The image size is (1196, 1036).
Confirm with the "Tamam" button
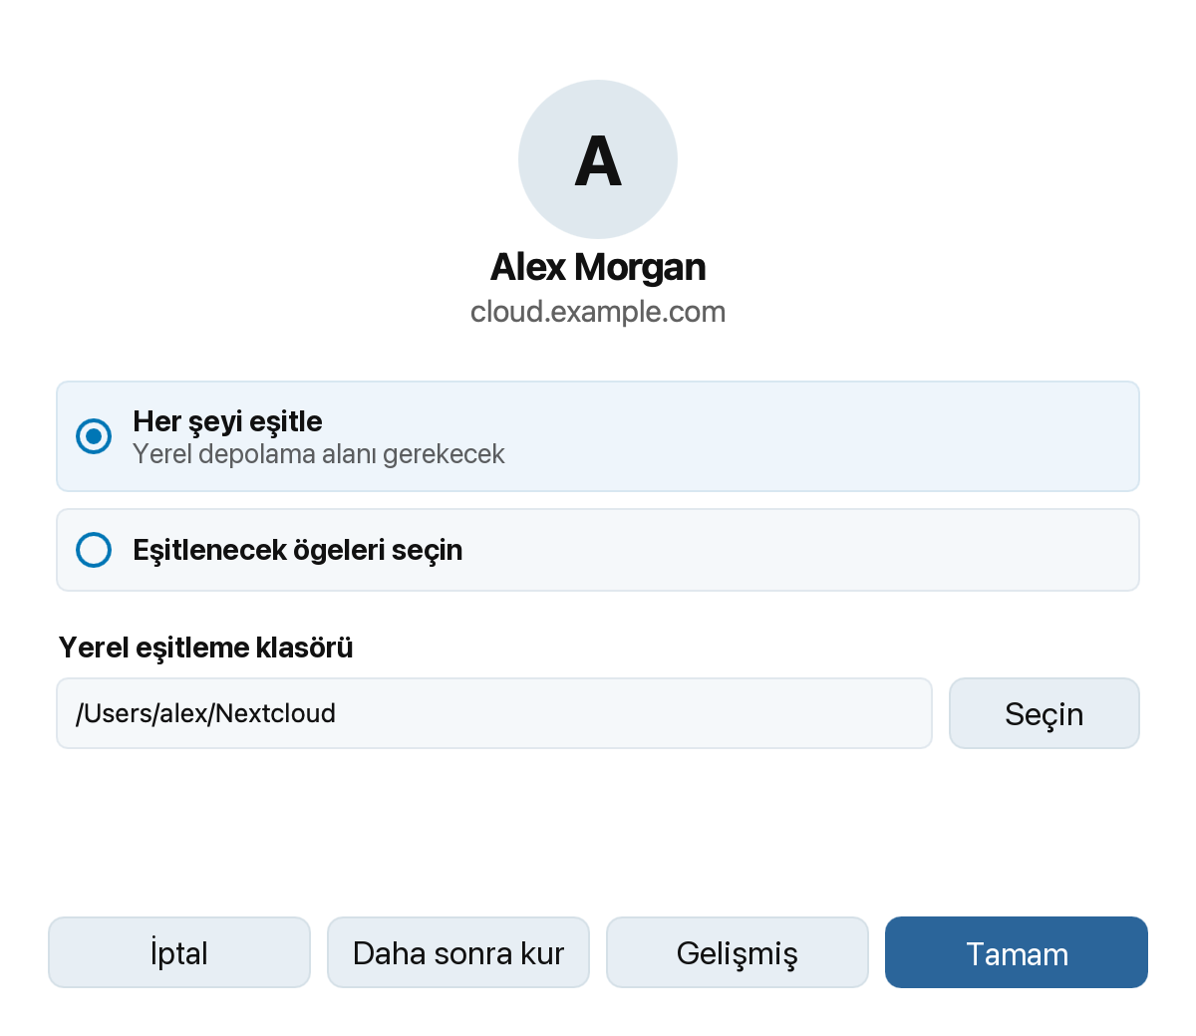(1017, 952)
